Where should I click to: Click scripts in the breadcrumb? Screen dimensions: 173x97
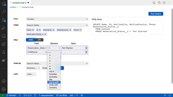(13, 7)
